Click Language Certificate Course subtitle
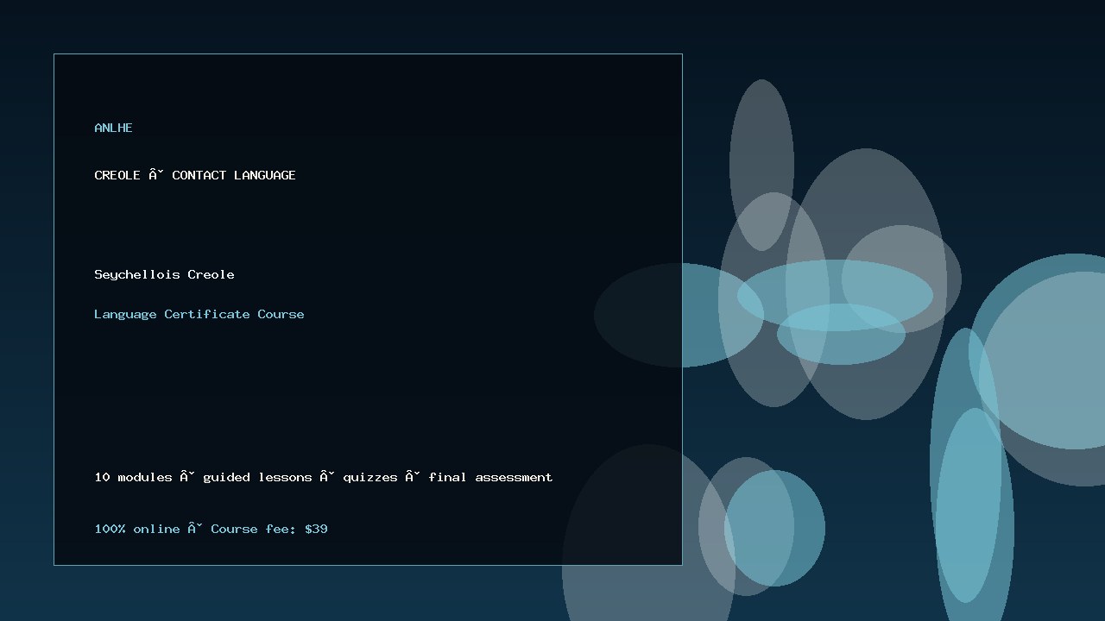1105x621 pixels. tap(199, 314)
